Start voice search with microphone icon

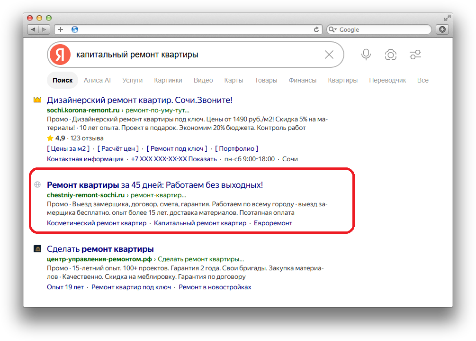click(366, 55)
